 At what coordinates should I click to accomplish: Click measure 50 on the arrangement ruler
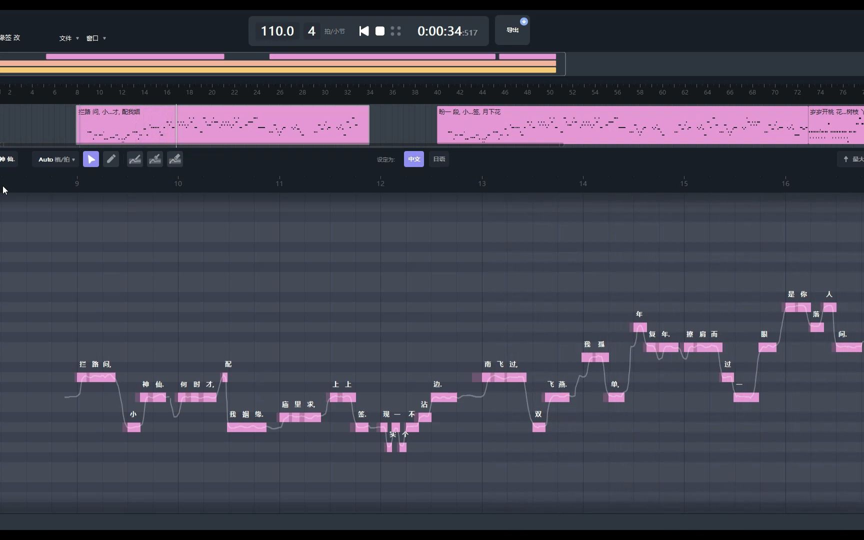tap(550, 92)
